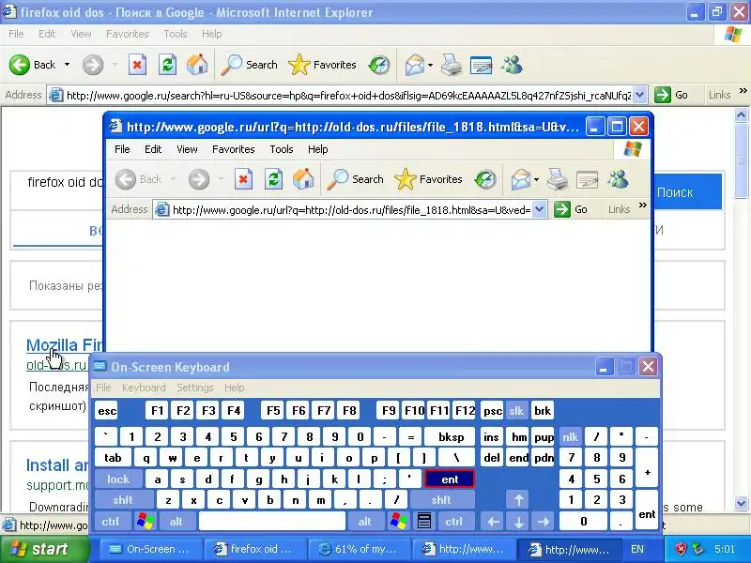Click vertical scrollbar thumb in background window

pyautogui.click(x=741, y=160)
